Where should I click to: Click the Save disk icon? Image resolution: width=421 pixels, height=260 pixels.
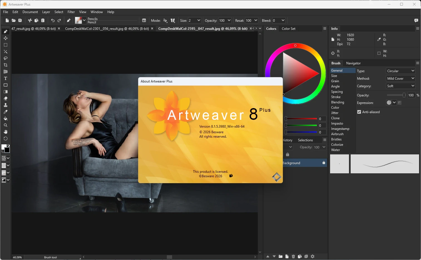[x=20, y=20]
